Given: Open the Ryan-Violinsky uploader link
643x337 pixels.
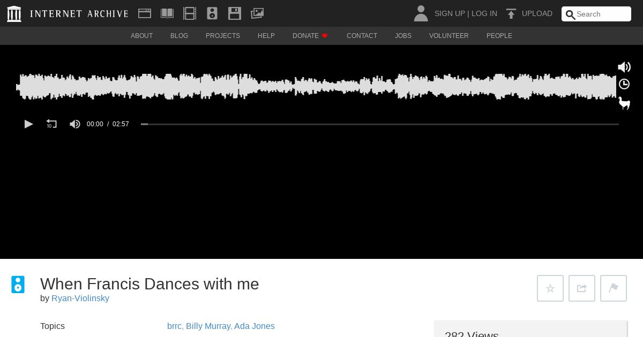Looking at the screenshot, I should [80, 298].
